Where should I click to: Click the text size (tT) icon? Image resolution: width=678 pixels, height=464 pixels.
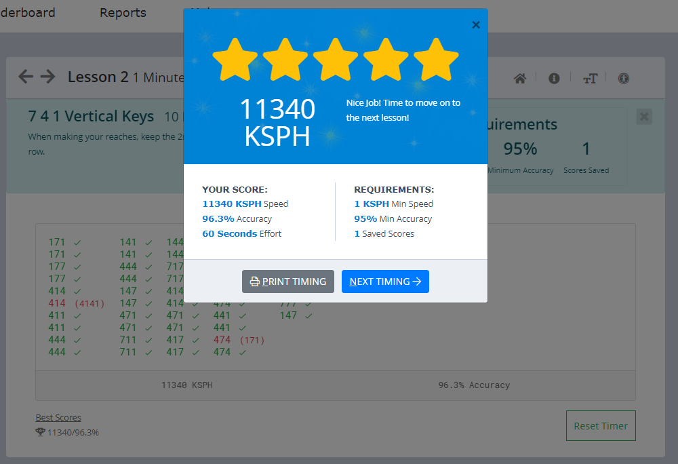(x=589, y=78)
